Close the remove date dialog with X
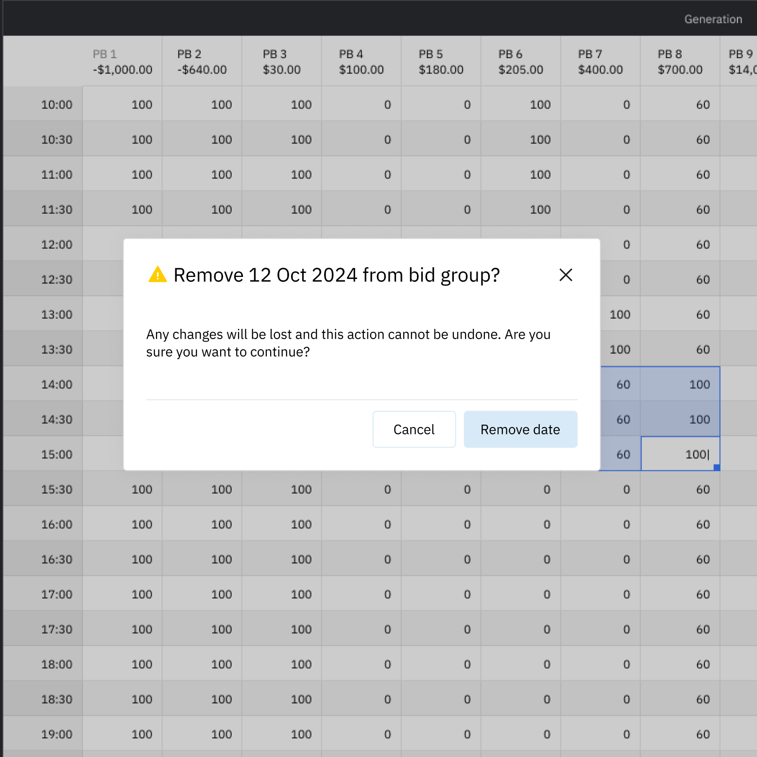The height and width of the screenshot is (757, 757). (x=566, y=275)
